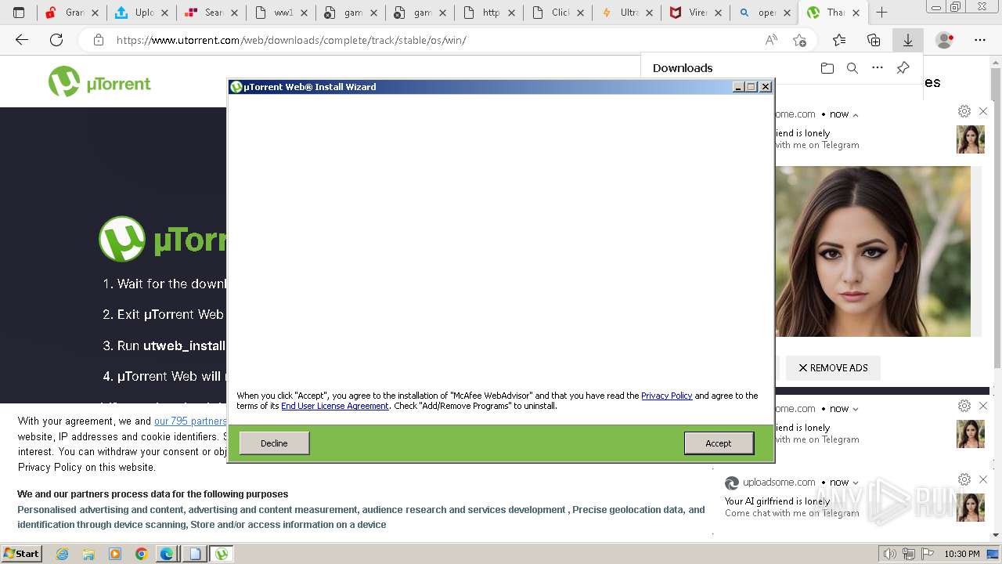Click Decline in the µTorrent install wizard
The height and width of the screenshot is (564, 1002).
click(x=274, y=443)
